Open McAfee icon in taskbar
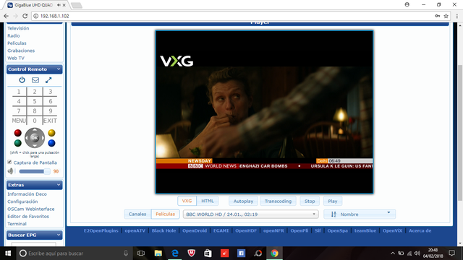 coord(191,253)
